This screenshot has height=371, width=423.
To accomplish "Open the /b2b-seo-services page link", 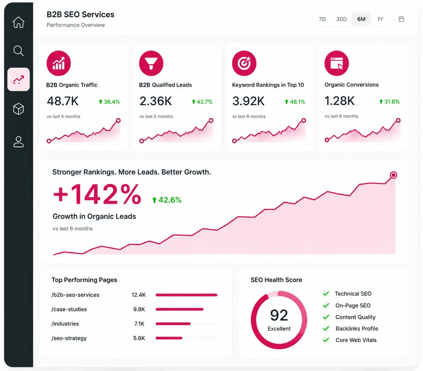I will click(75, 295).
